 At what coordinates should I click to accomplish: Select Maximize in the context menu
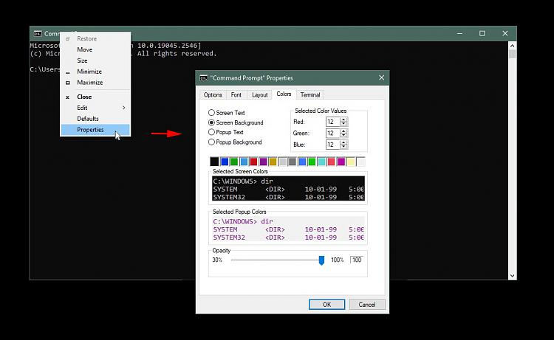click(95, 83)
